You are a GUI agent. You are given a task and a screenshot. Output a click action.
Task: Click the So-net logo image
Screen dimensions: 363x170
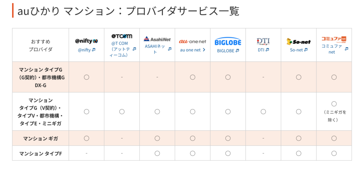tap(298, 42)
